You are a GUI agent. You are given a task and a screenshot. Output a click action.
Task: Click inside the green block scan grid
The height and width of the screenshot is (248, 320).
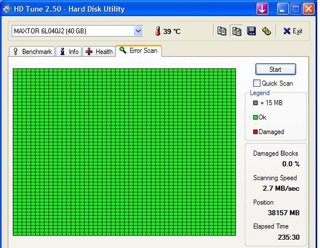coord(124,152)
